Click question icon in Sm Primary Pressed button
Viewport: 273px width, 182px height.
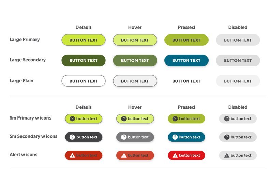[x=175, y=118]
